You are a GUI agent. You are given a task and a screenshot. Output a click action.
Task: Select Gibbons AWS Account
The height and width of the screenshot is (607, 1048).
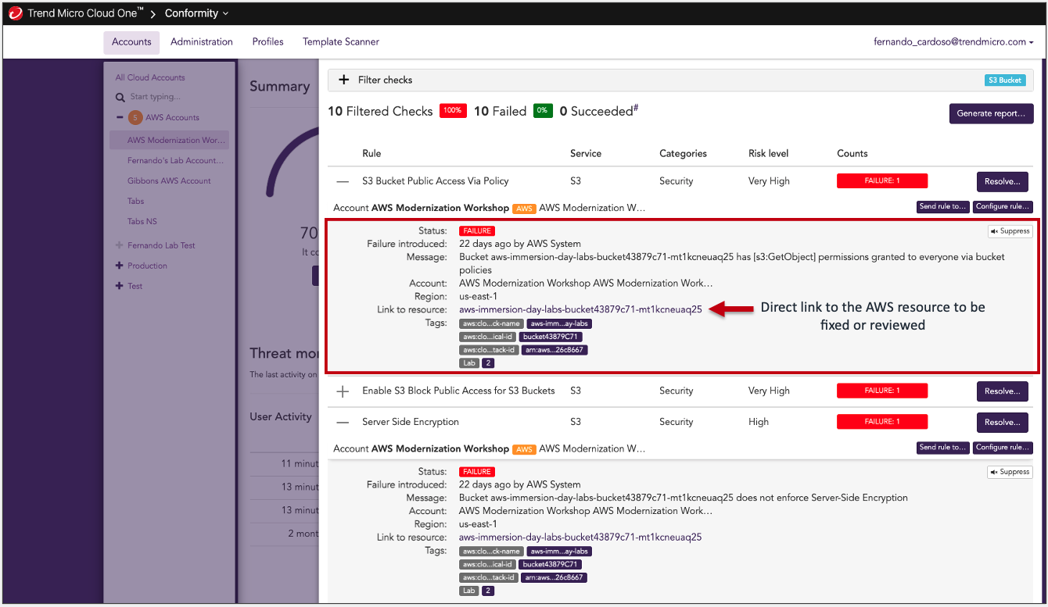[x=169, y=181]
